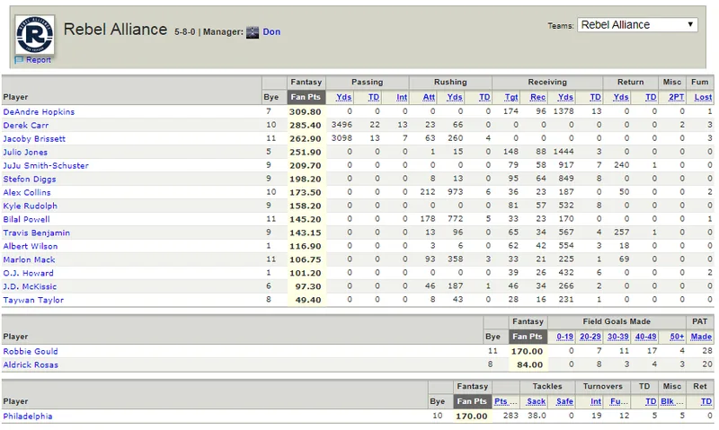Sort kickers by 50+ field goals

click(x=677, y=337)
